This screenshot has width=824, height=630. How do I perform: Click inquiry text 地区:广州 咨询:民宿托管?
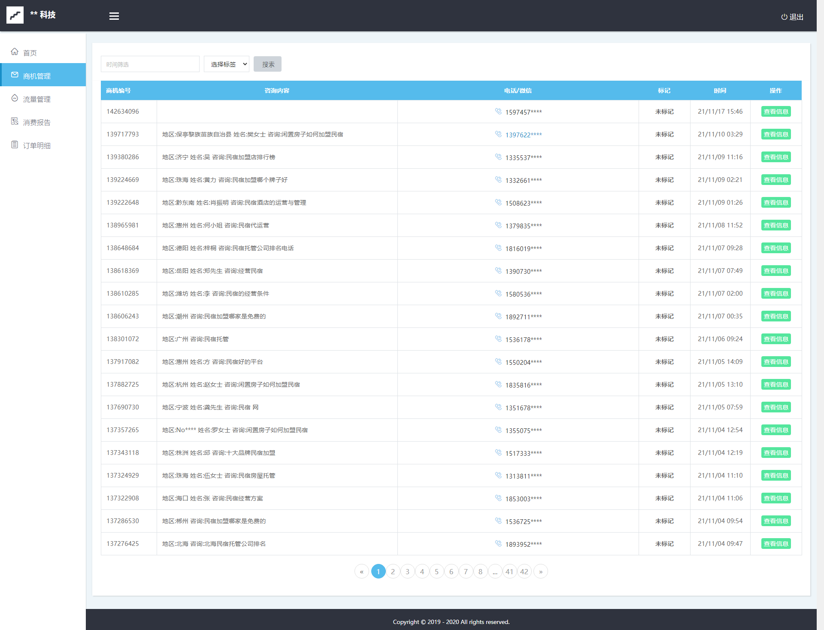click(x=195, y=339)
